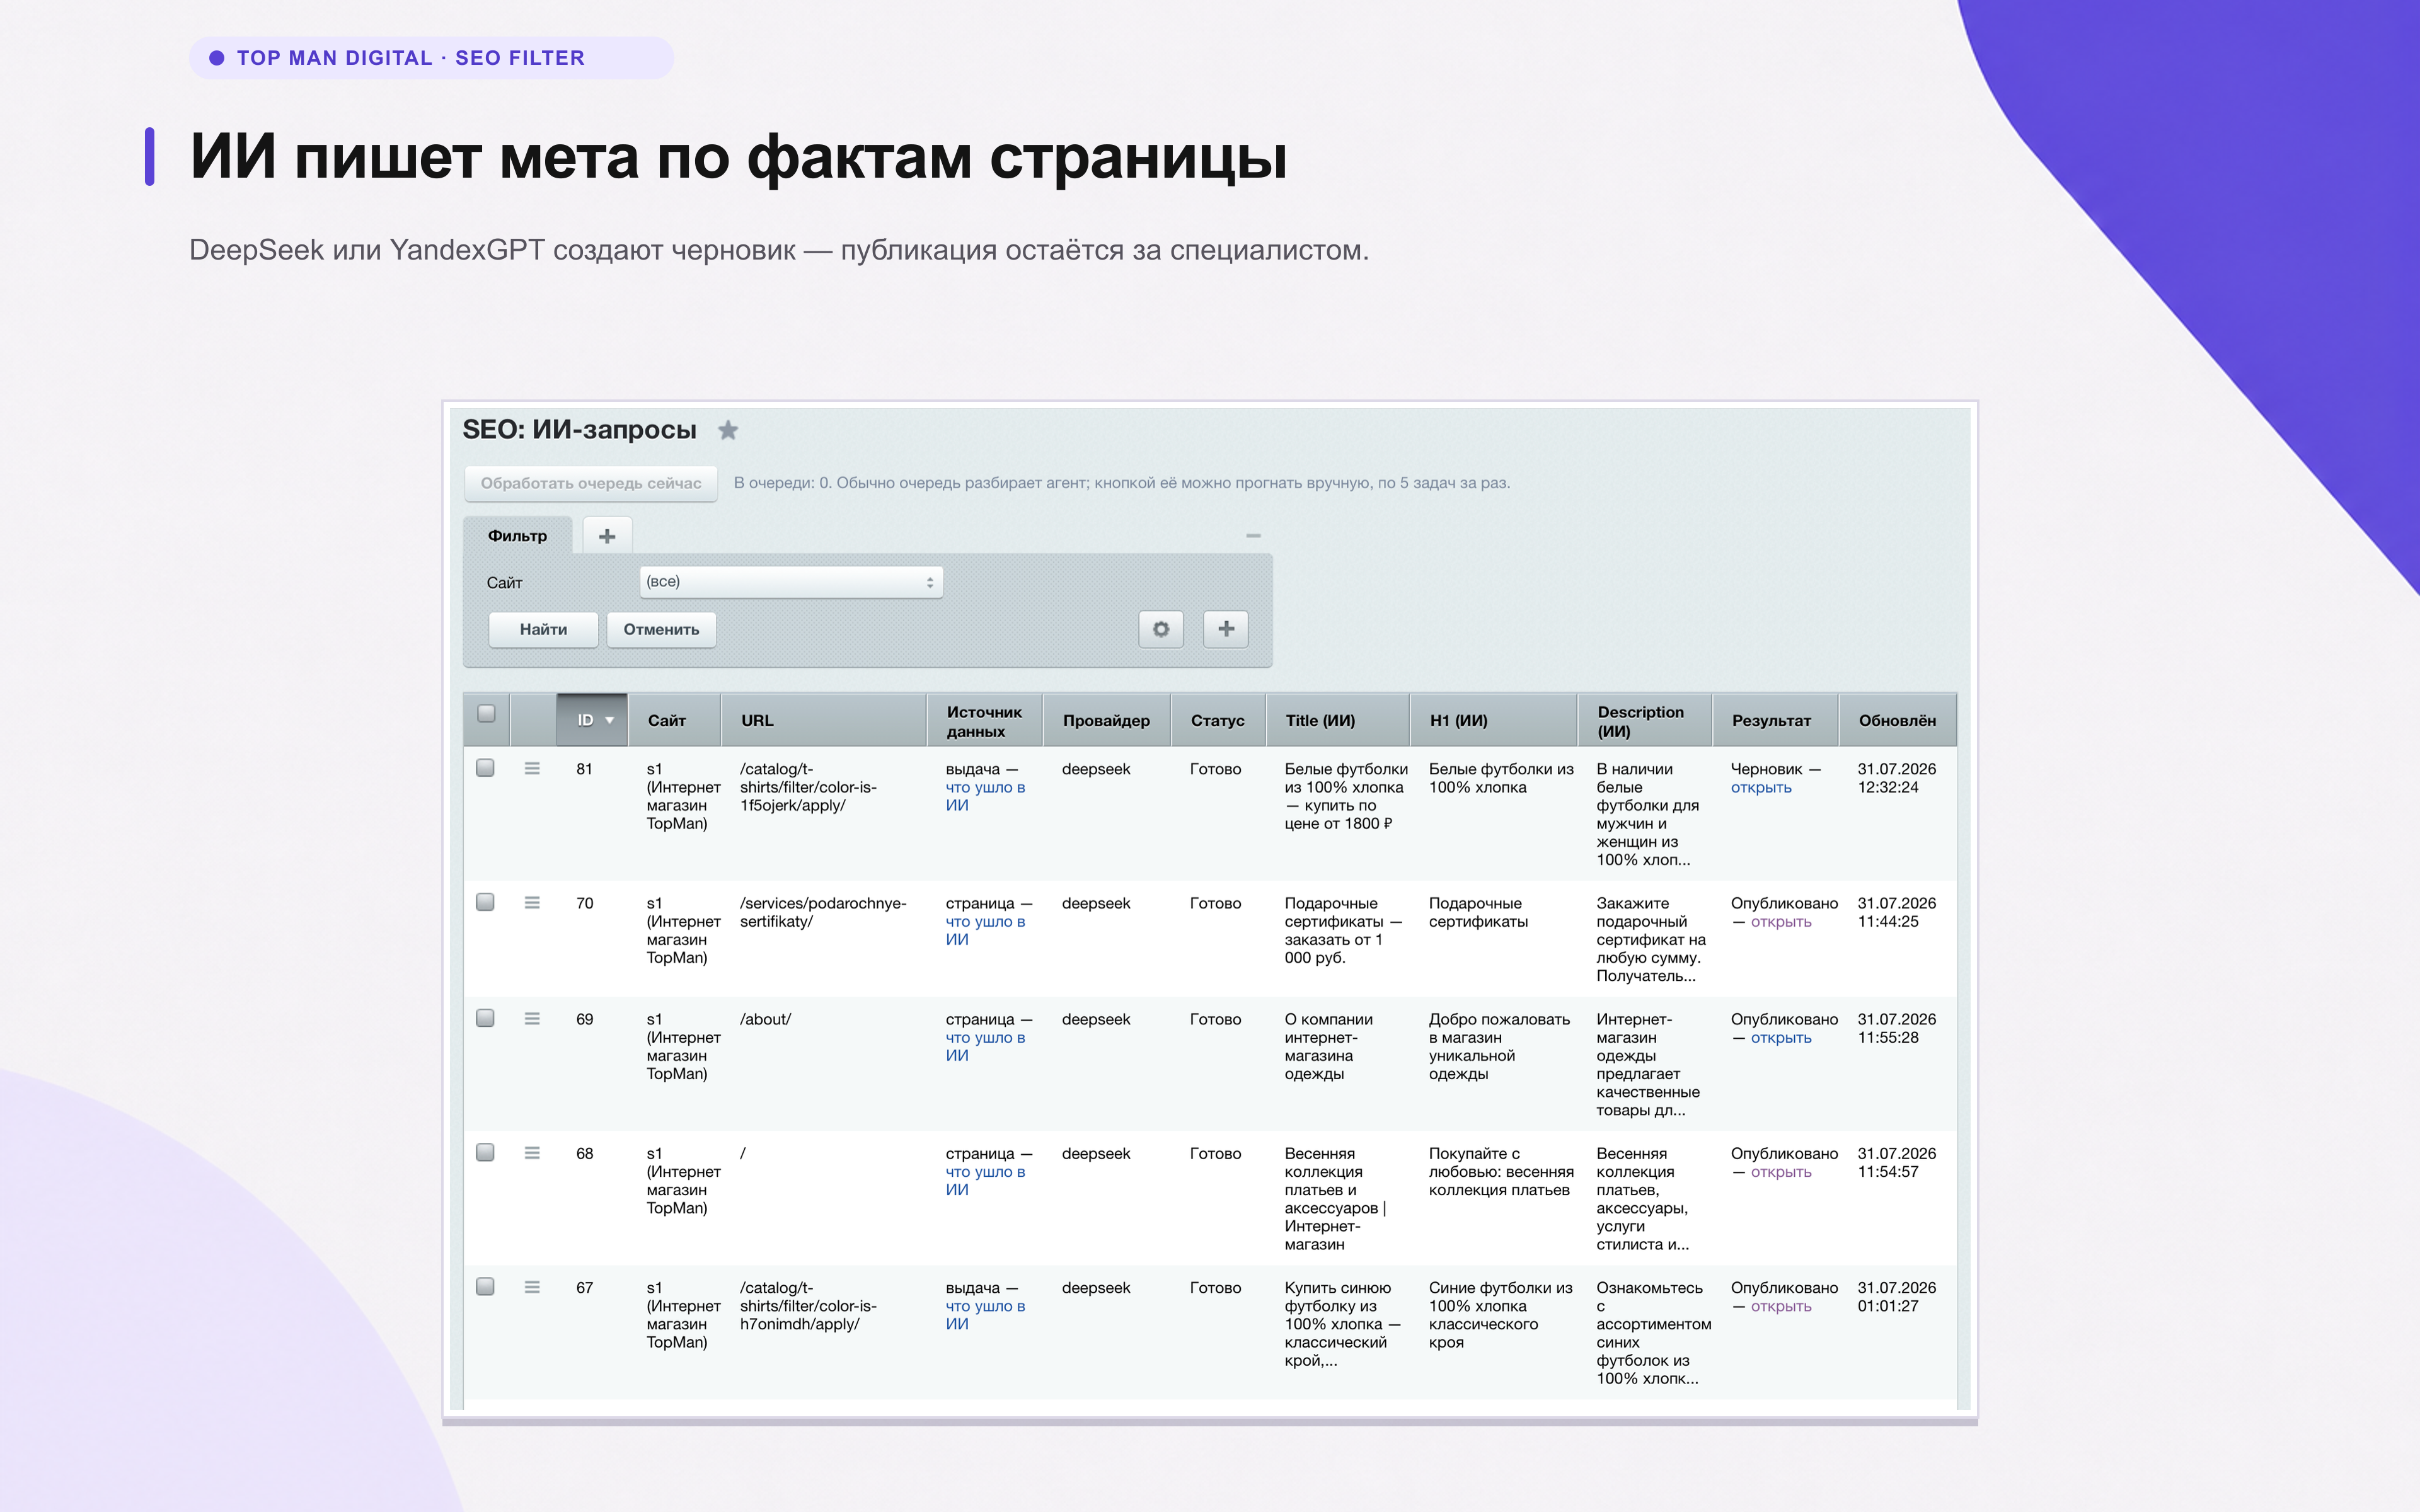Click the /about/ URL cell
Screen dimensions: 2420x1512
(765, 1019)
